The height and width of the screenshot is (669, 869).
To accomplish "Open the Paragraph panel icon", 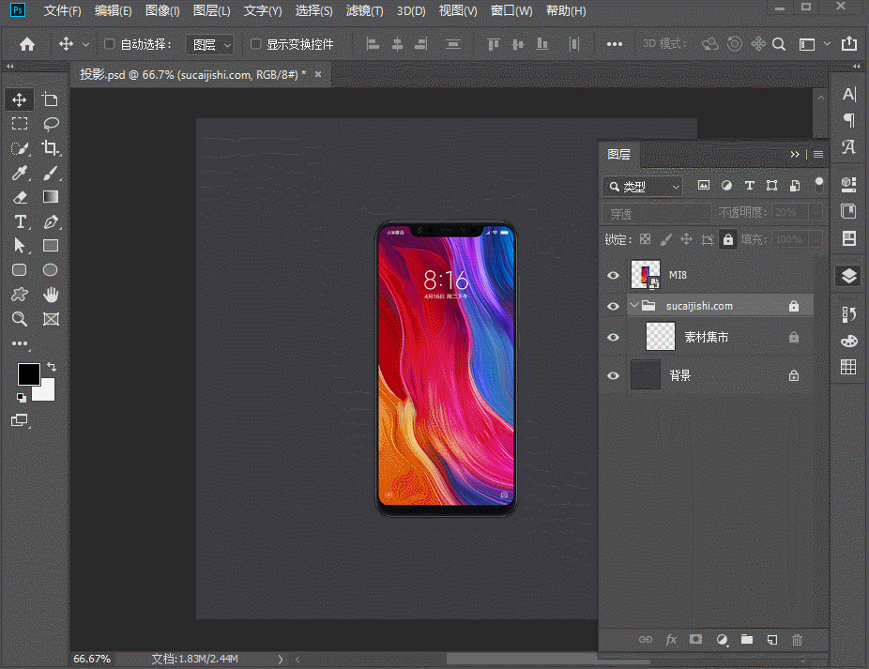I will 848,120.
